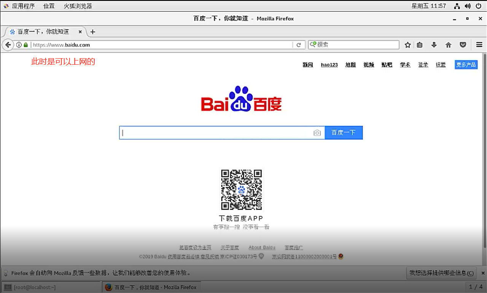Viewport: 487px width, 293px height.
Task: Click the Baidu app QR code
Action: tap(242, 190)
